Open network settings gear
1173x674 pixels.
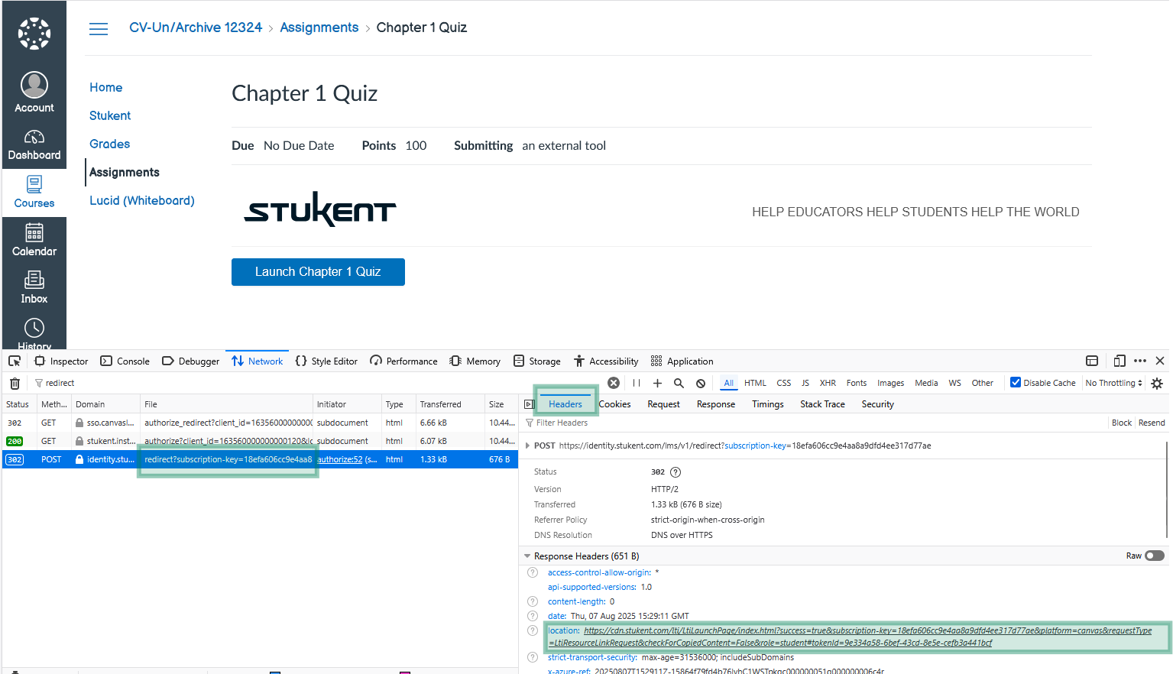coord(1157,384)
